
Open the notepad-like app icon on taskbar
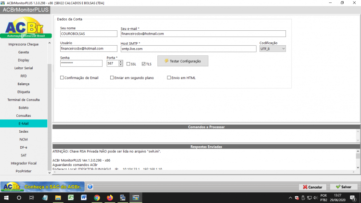click(x=45, y=198)
